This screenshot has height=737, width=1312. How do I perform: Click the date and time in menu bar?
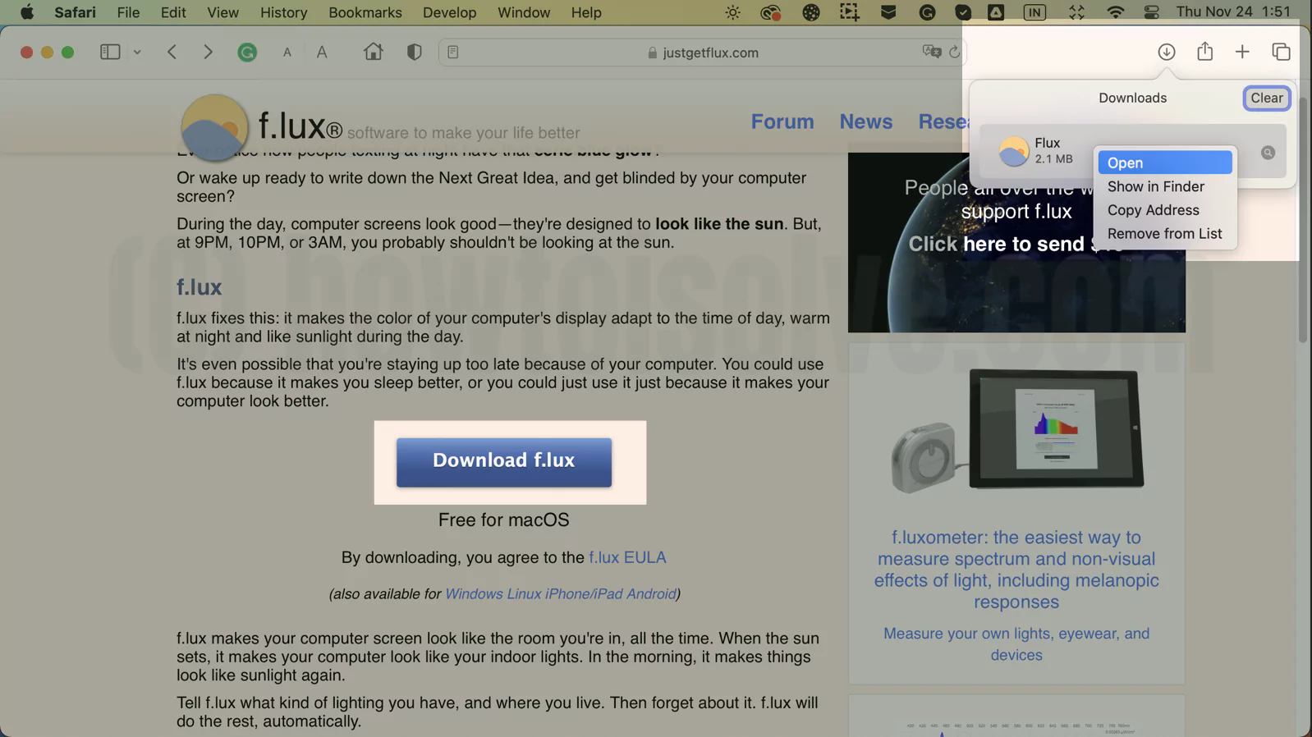(x=1233, y=12)
